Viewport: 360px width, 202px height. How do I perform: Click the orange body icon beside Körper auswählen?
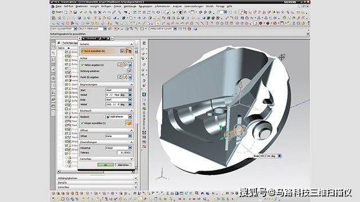[x=129, y=123]
